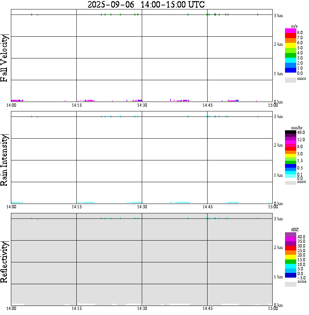This screenshot has height=315, width=309.
Task: Click the 'Reflectivity' vertical axis title
Action: [4, 262]
